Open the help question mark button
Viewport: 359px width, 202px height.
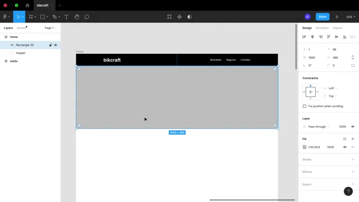[x=348, y=191]
